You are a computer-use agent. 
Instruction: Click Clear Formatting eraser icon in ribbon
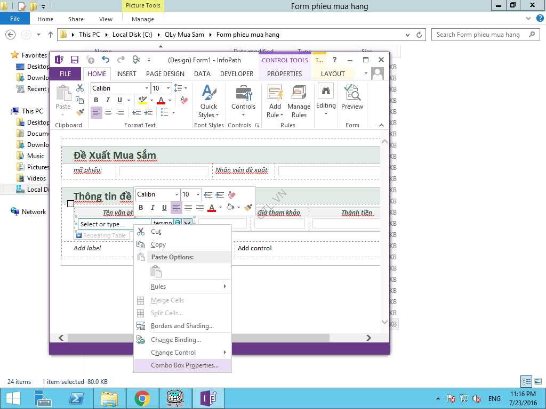(x=184, y=100)
